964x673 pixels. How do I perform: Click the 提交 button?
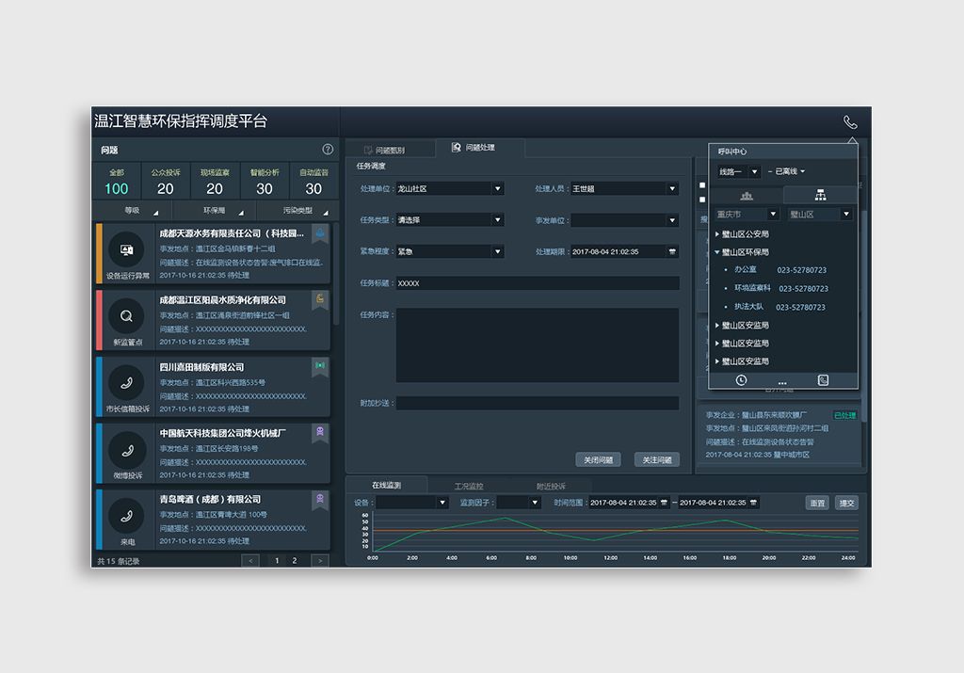coord(846,503)
